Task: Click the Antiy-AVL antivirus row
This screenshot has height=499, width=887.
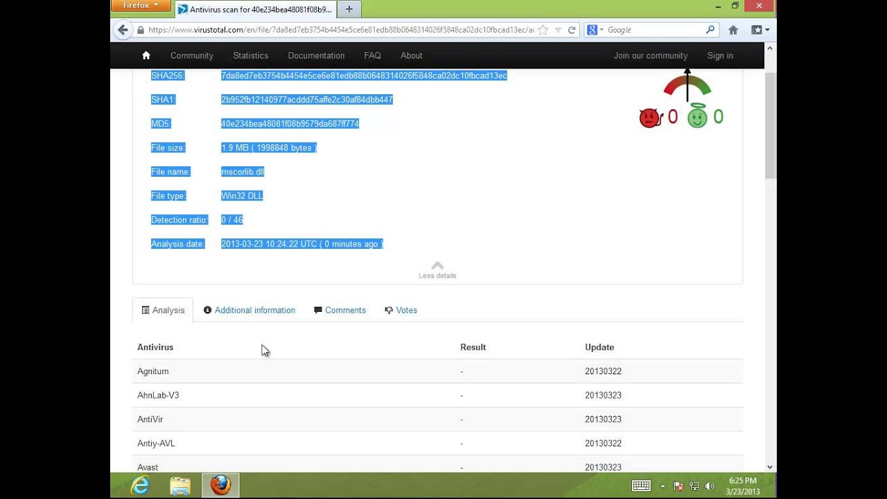Action: click(x=437, y=444)
